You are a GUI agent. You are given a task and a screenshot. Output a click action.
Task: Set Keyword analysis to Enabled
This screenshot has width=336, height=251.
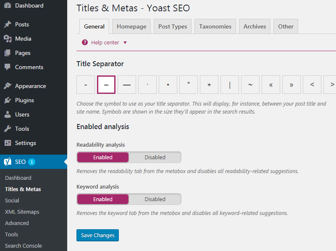103,199
